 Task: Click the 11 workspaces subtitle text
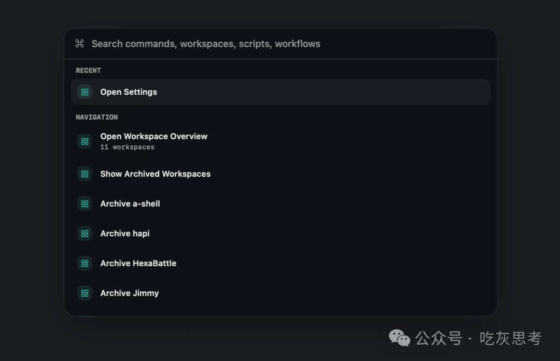point(127,147)
